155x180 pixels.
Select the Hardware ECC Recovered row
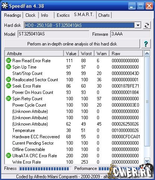pos(74,136)
